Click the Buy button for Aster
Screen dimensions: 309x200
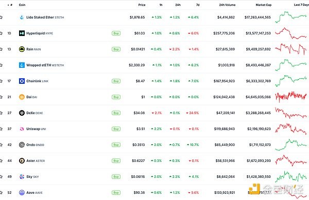(116, 161)
